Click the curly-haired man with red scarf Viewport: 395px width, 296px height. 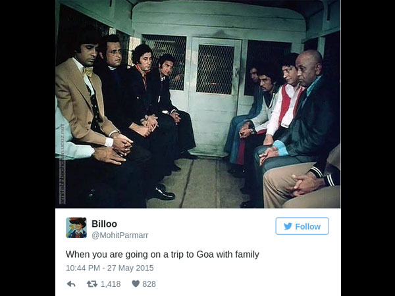pyautogui.click(x=142, y=83)
